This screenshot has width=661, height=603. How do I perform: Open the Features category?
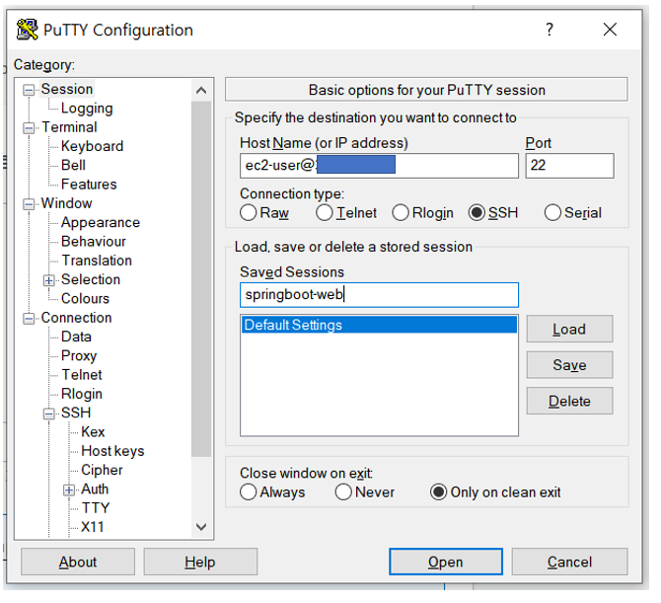[x=89, y=185]
